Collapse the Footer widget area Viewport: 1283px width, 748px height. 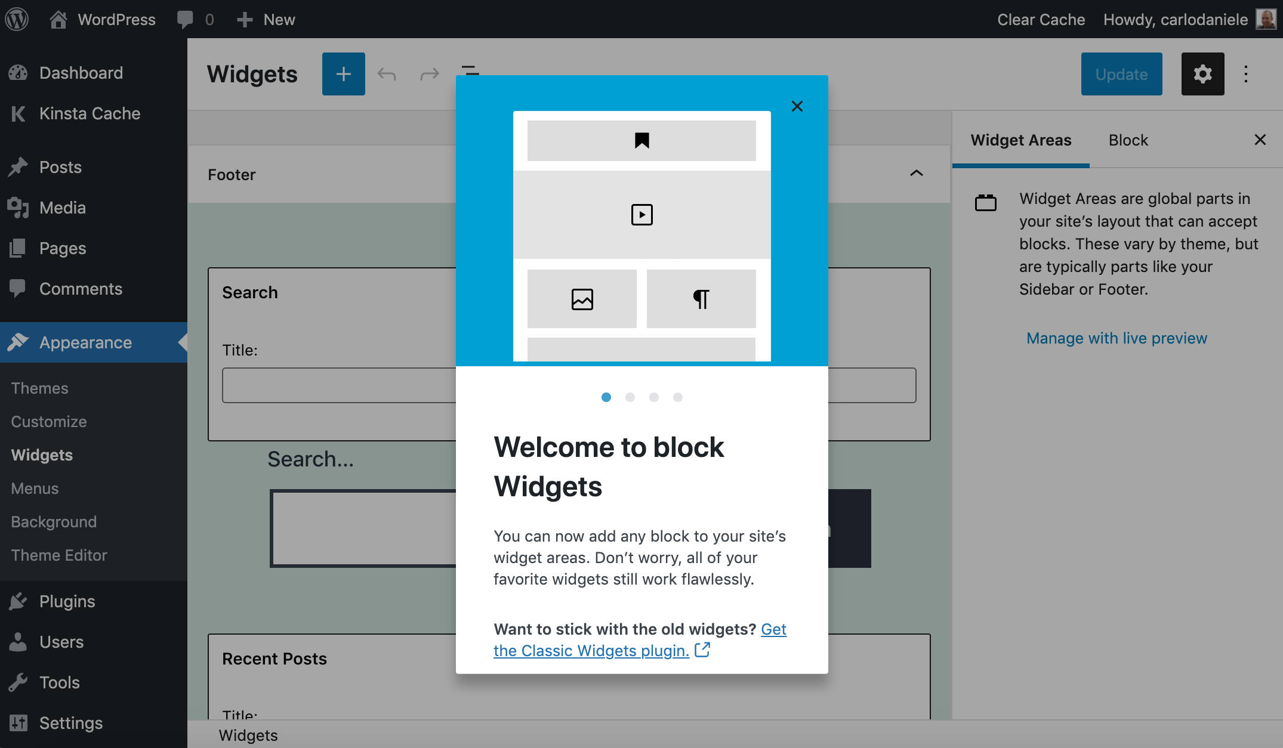(916, 173)
